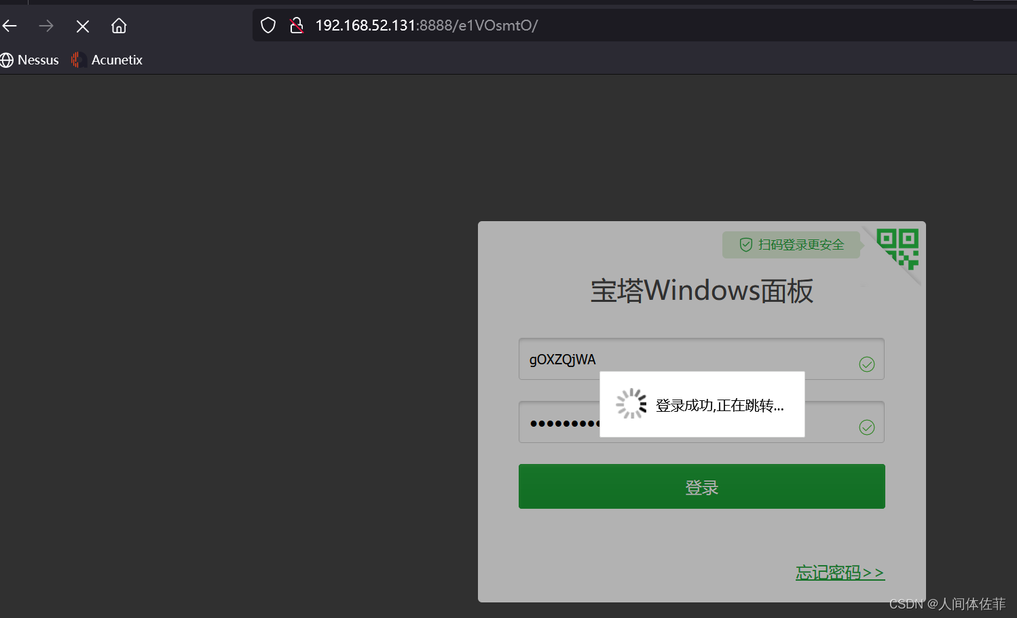Click the green check icon in username field
The image size is (1017, 618).
867,364
